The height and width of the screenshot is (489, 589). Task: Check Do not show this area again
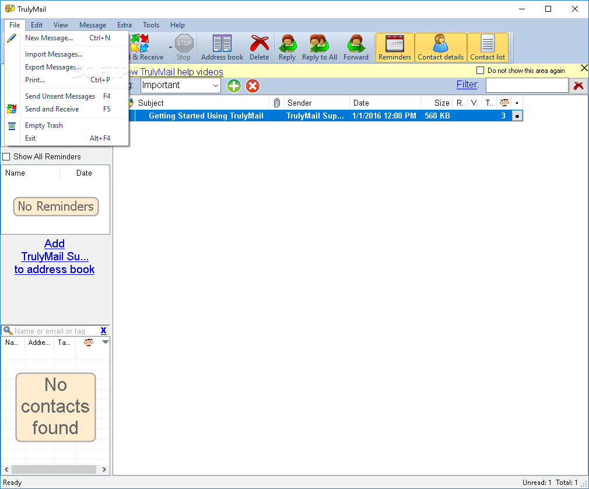[x=480, y=70]
